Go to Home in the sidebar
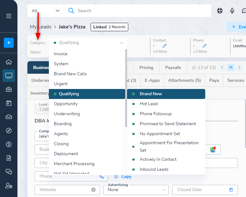 9,62
